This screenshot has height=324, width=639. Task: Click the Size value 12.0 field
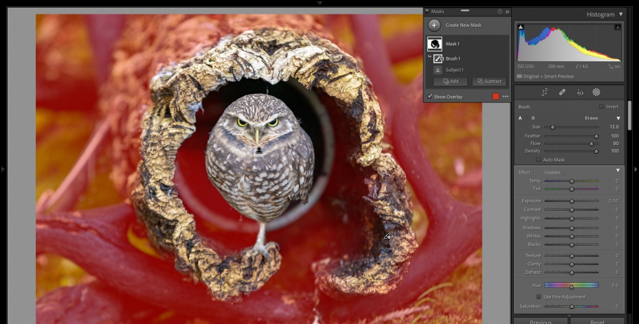pyautogui.click(x=614, y=127)
